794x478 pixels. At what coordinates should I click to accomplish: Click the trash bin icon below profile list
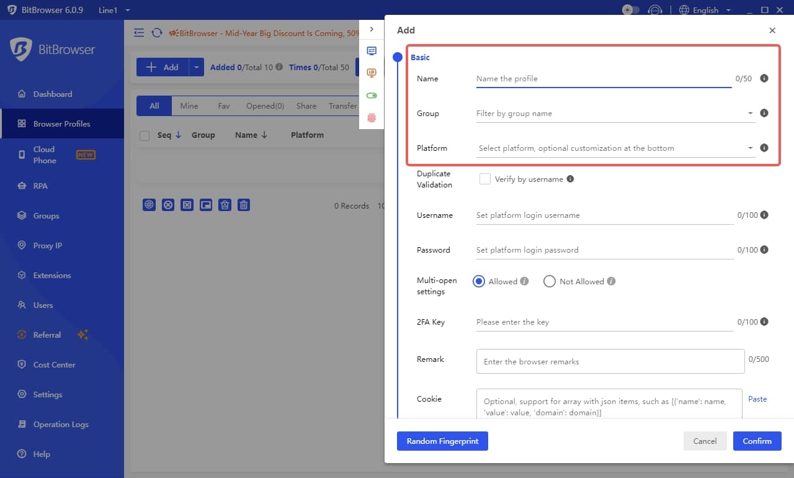[244, 205]
